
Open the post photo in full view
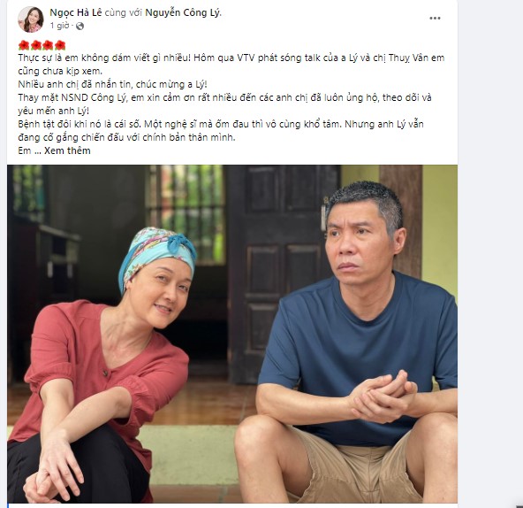point(232,334)
